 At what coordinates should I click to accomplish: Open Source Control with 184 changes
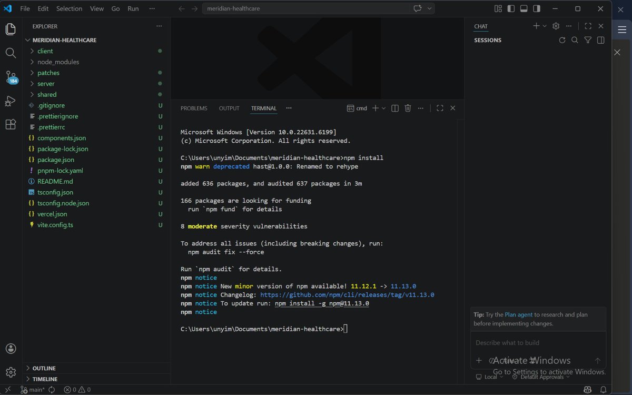pyautogui.click(x=11, y=77)
